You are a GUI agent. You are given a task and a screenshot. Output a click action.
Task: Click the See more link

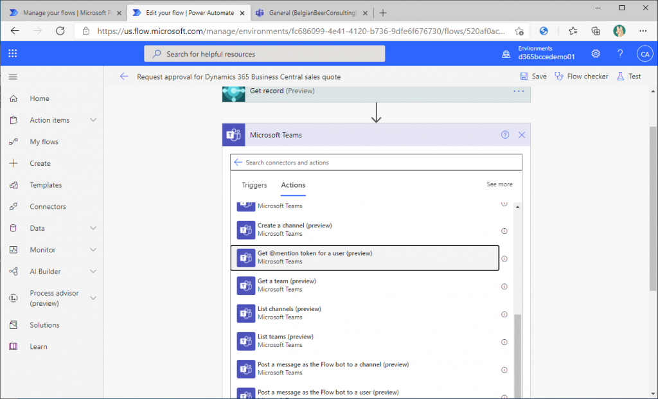(x=499, y=184)
